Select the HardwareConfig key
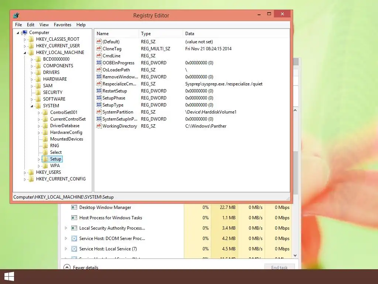 point(66,132)
